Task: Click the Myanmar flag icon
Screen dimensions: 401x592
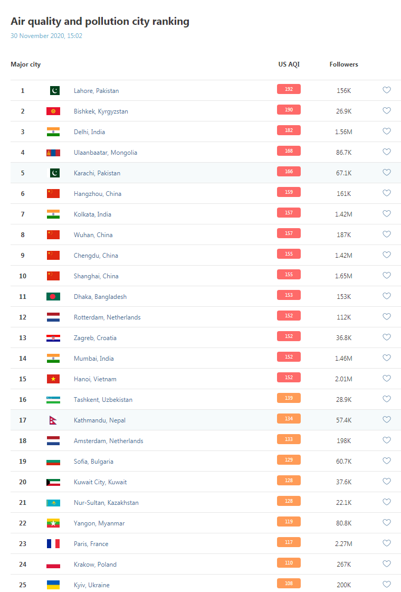Action: pos(53,523)
